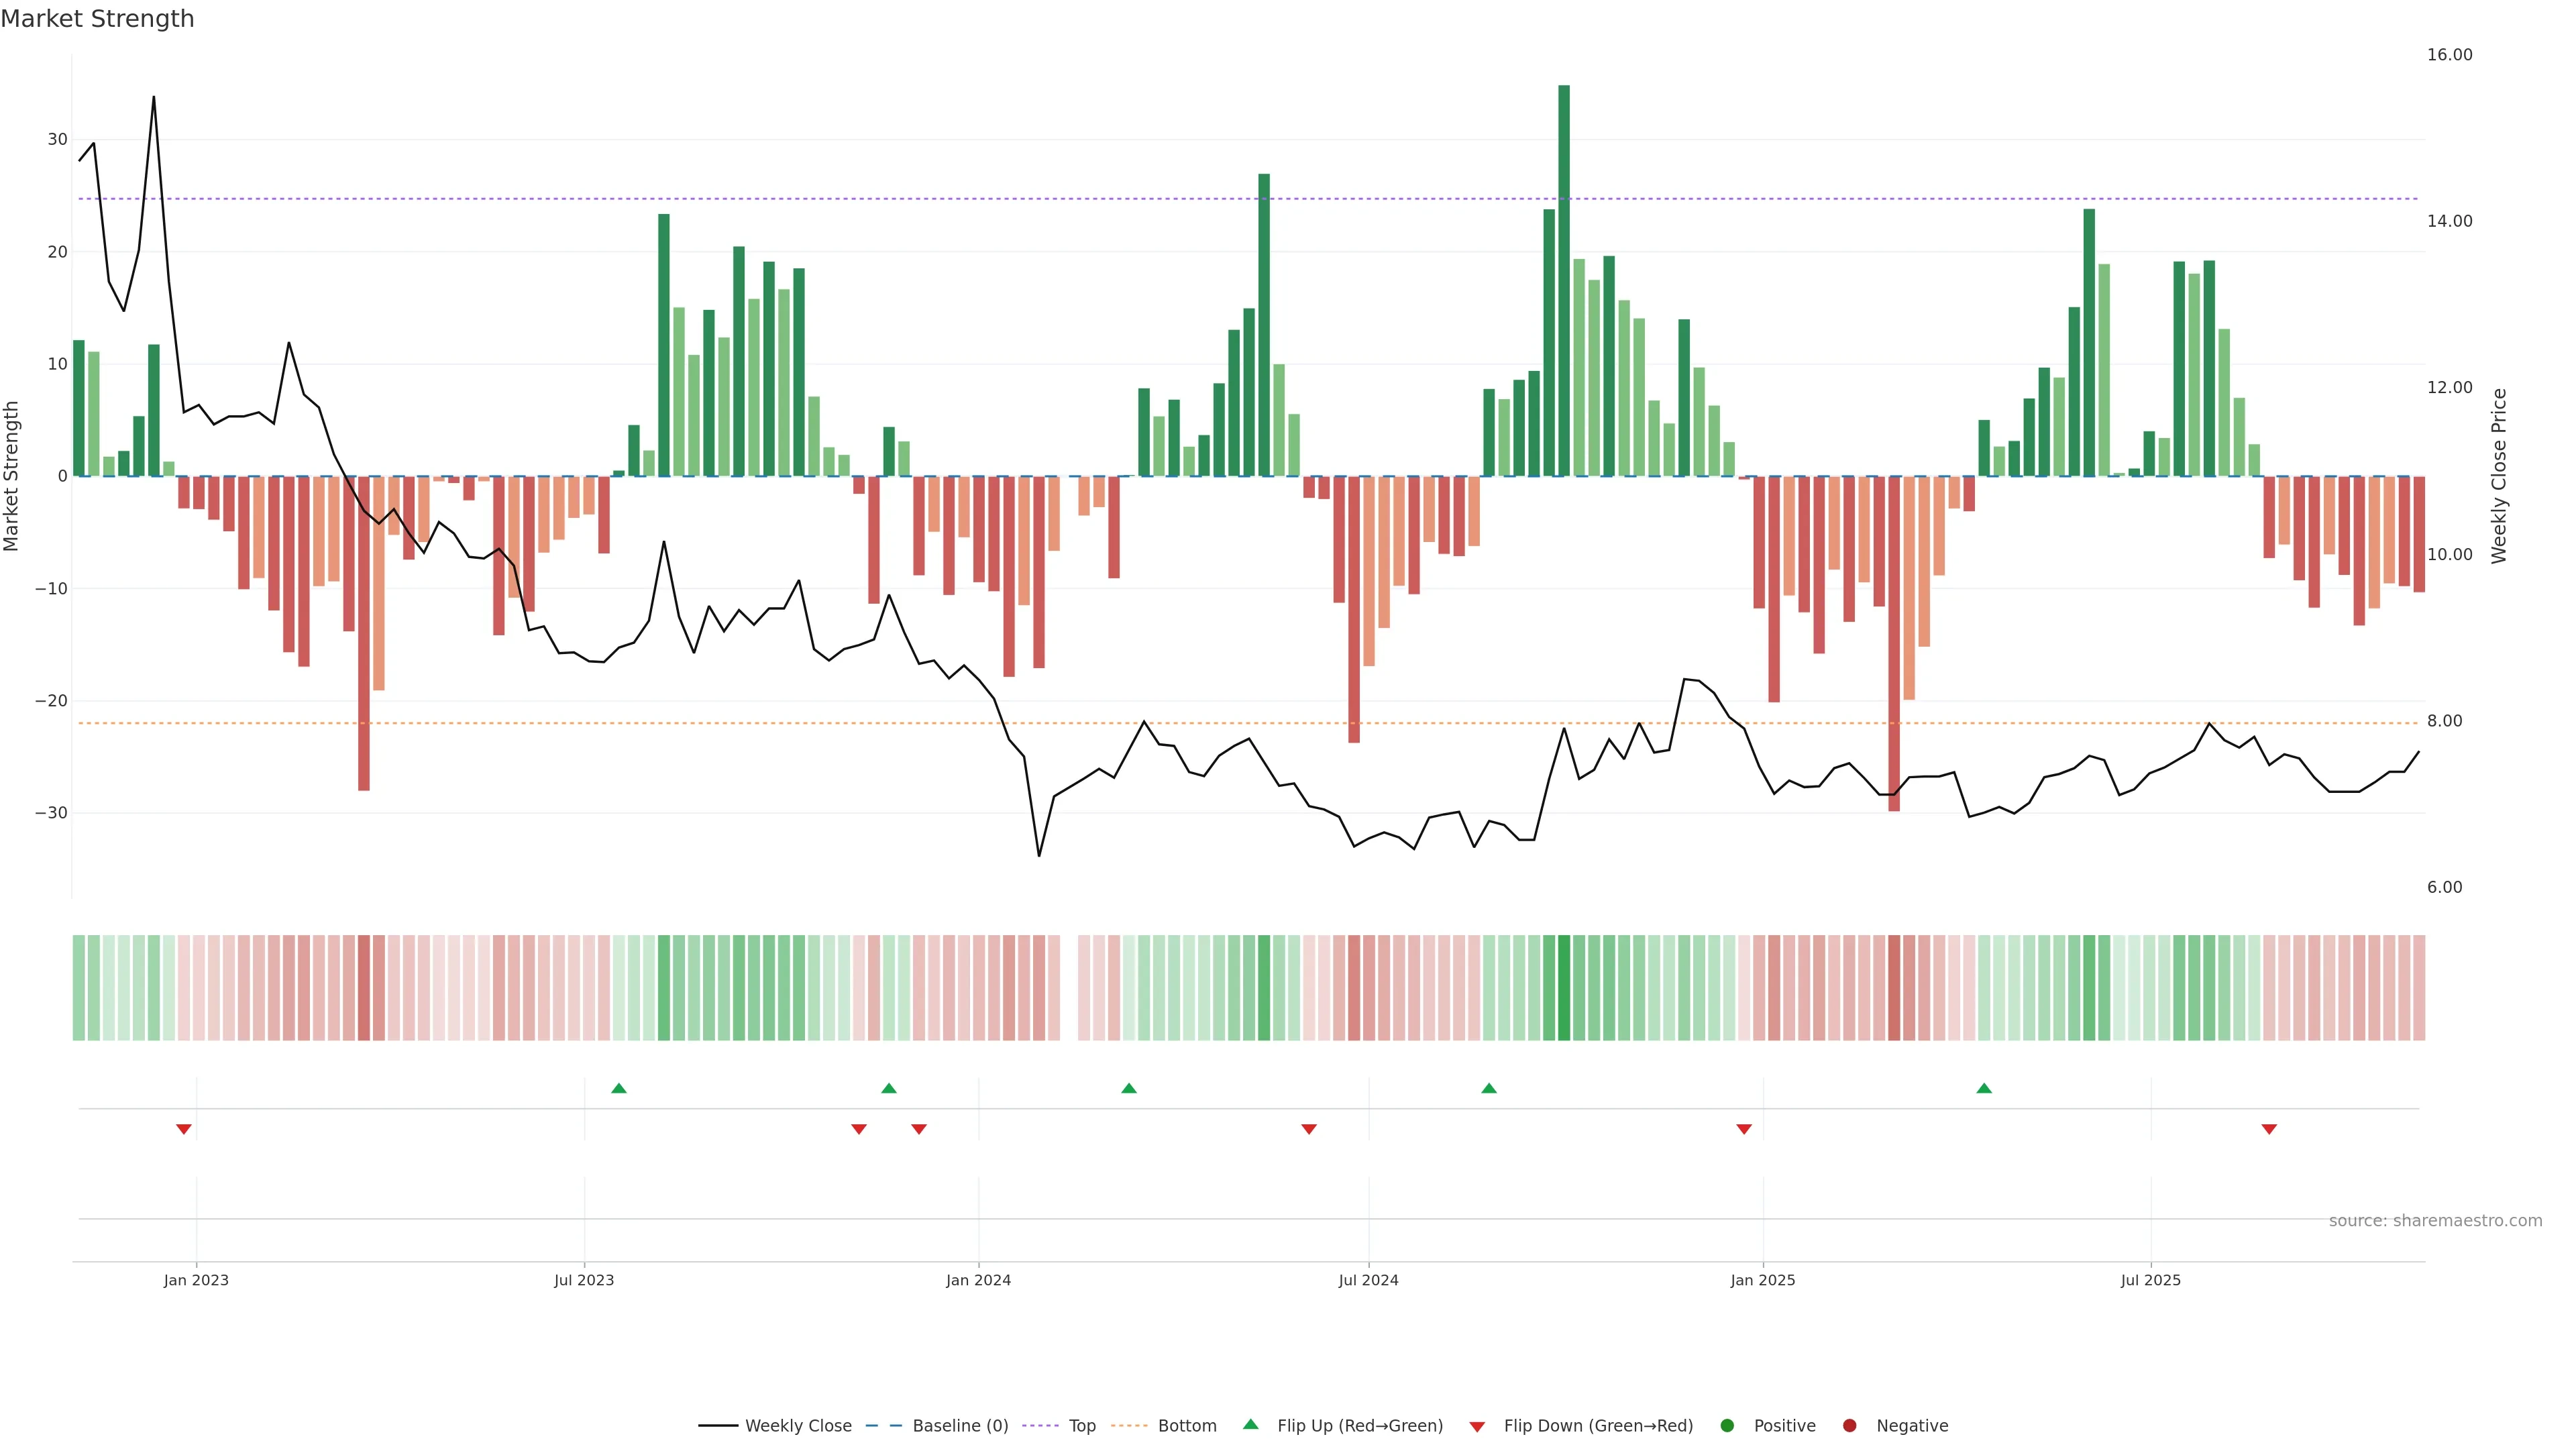Click the last red flip-down marker after Jul 2025
This screenshot has height=1449, width=2576.
tap(2269, 1129)
